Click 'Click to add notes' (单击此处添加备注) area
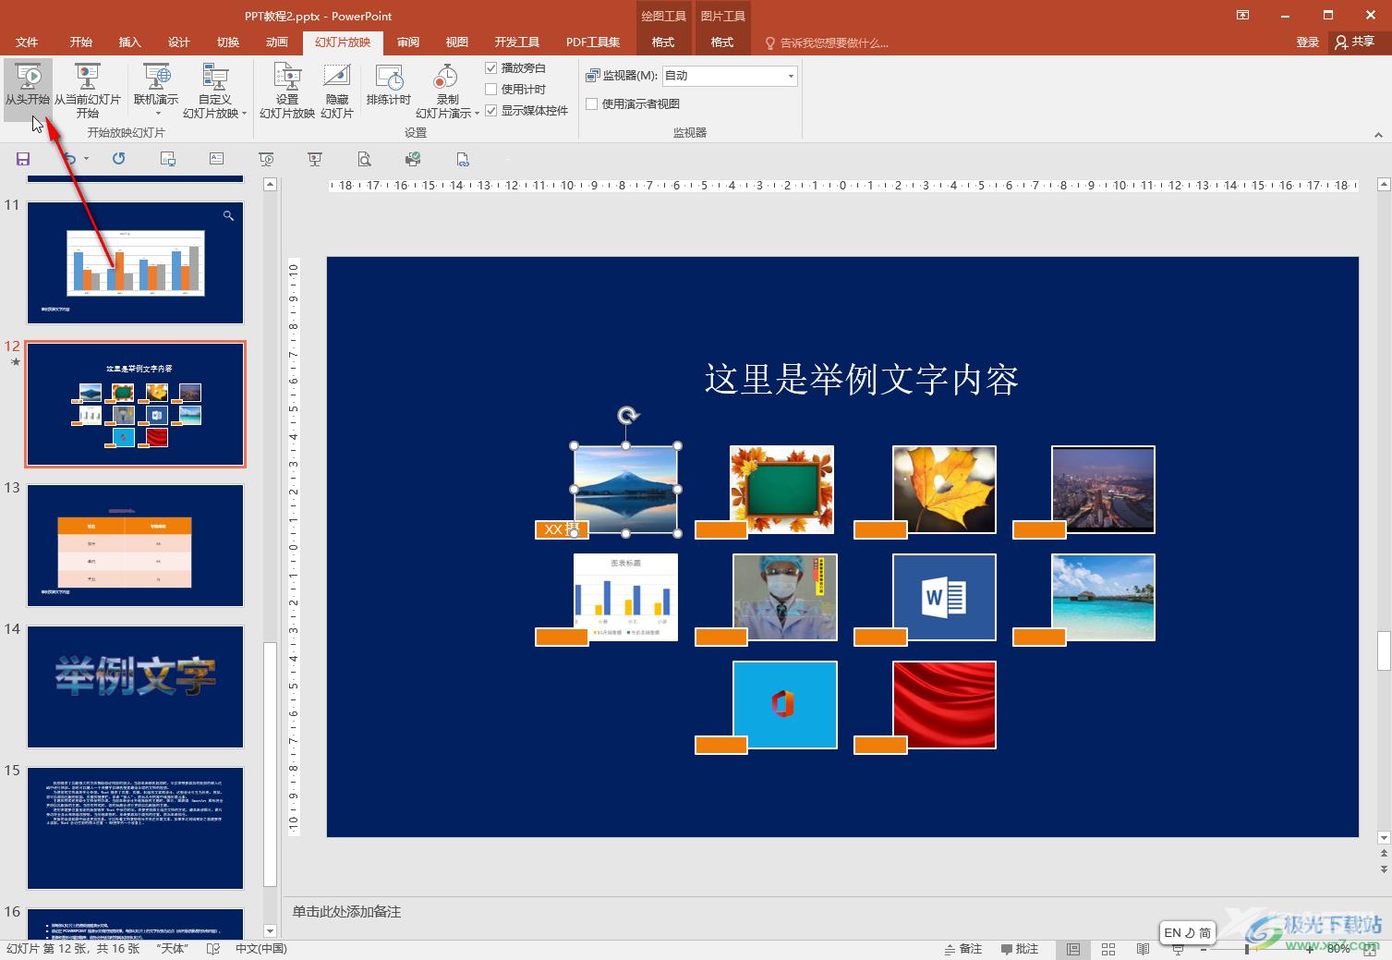1392x960 pixels. pos(347,912)
